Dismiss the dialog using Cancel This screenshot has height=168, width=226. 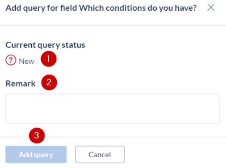tap(100, 155)
